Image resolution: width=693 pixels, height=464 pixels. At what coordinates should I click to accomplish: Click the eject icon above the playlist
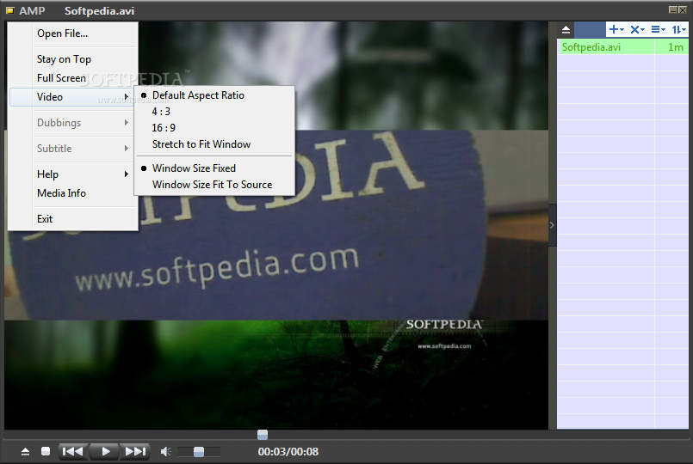pyautogui.click(x=566, y=30)
